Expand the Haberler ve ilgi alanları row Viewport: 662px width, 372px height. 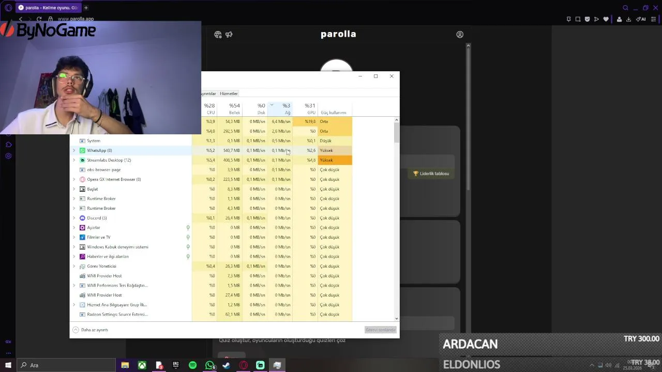coord(74,256)
